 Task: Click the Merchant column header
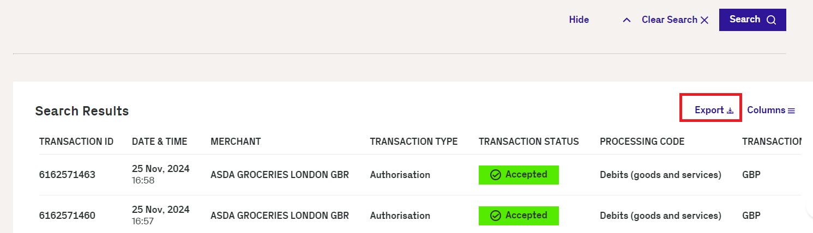[x=236, y=142]
